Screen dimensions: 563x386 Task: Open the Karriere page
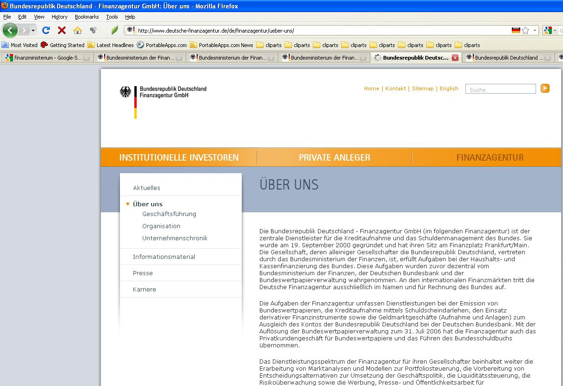coord(144,289)
